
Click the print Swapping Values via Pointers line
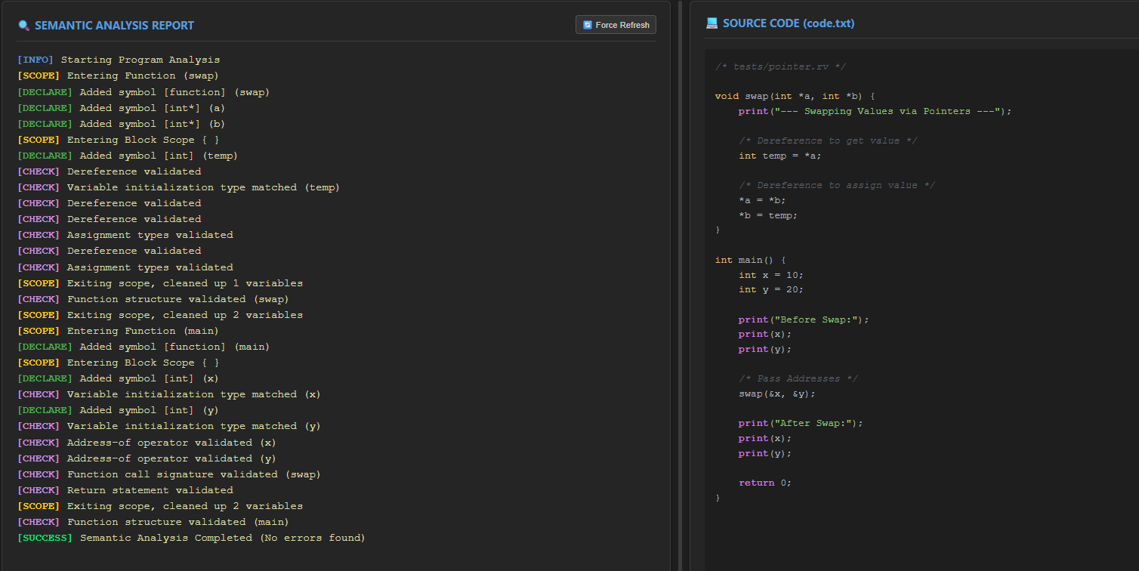(x=875, y=111)
